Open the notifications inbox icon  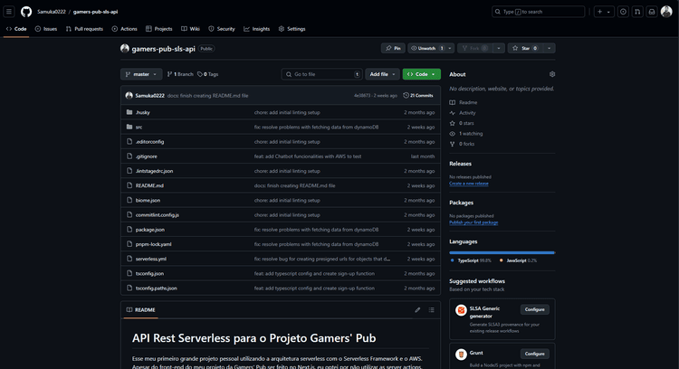pos(652,12)
